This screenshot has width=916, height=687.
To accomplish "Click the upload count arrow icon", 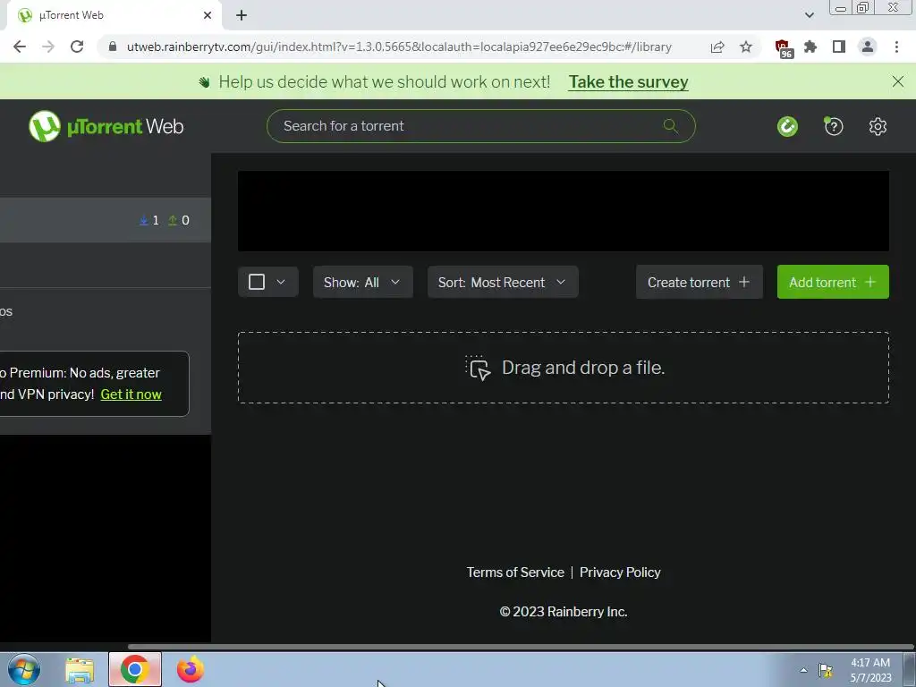I will (x=173, y=220).
